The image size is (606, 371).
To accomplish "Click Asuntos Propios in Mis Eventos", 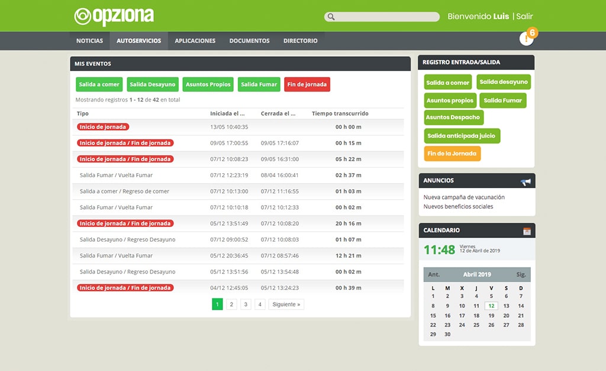I will [208, 84].
